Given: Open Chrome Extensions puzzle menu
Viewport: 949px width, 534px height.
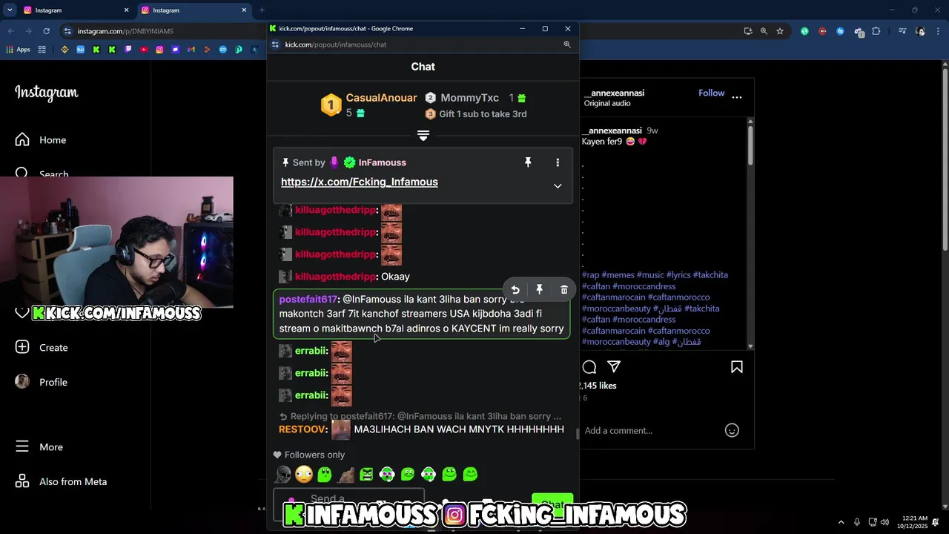Looking at the screenshot, I should 876,31.
